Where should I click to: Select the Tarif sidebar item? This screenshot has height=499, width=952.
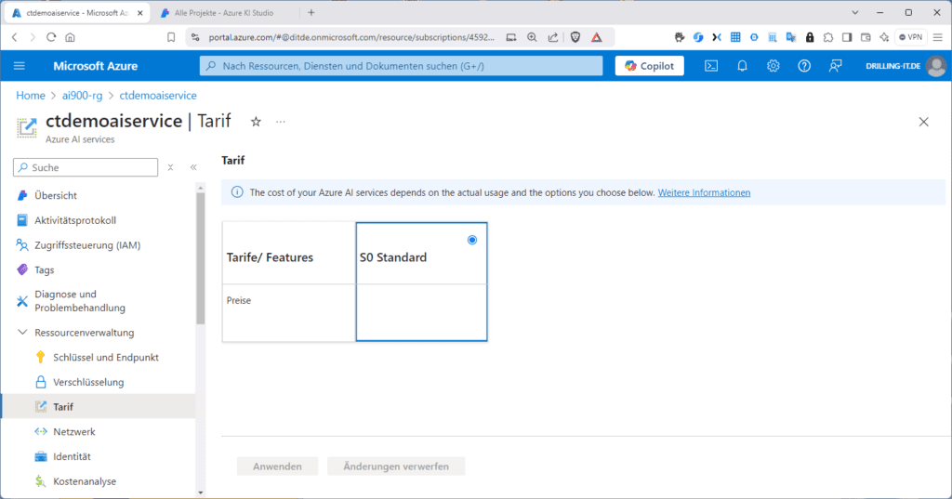pos(99,407)
